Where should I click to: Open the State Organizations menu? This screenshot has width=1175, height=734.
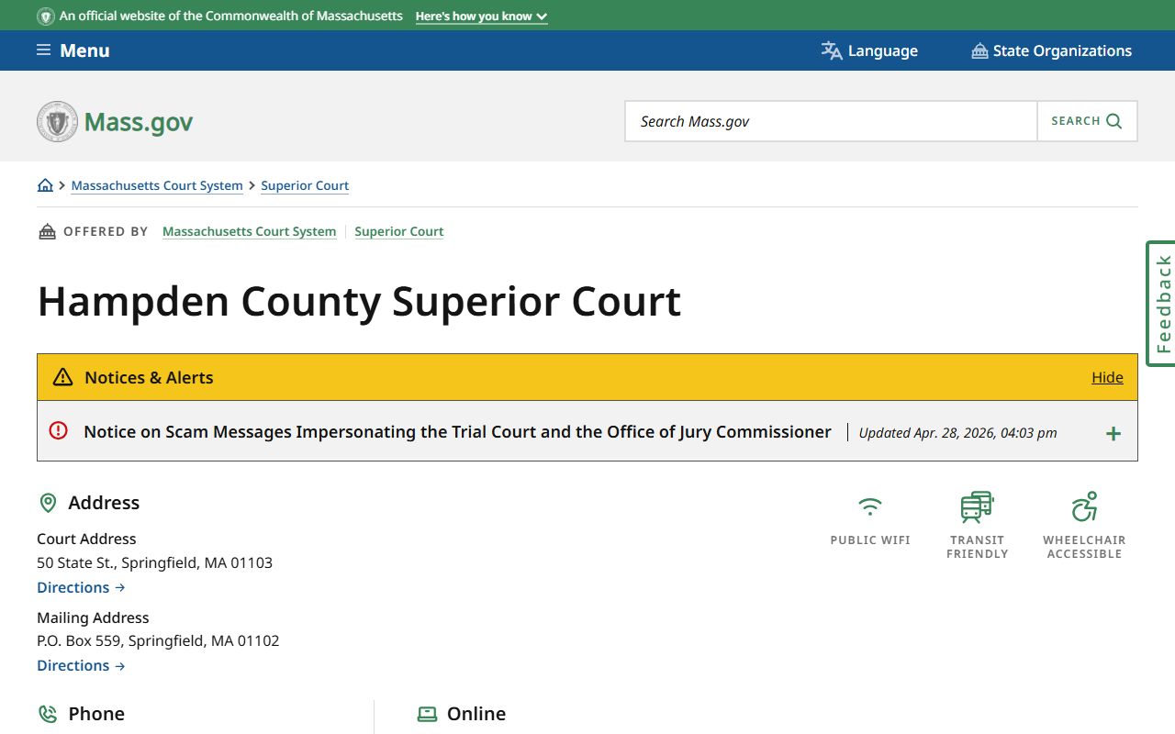[1052, 50]
